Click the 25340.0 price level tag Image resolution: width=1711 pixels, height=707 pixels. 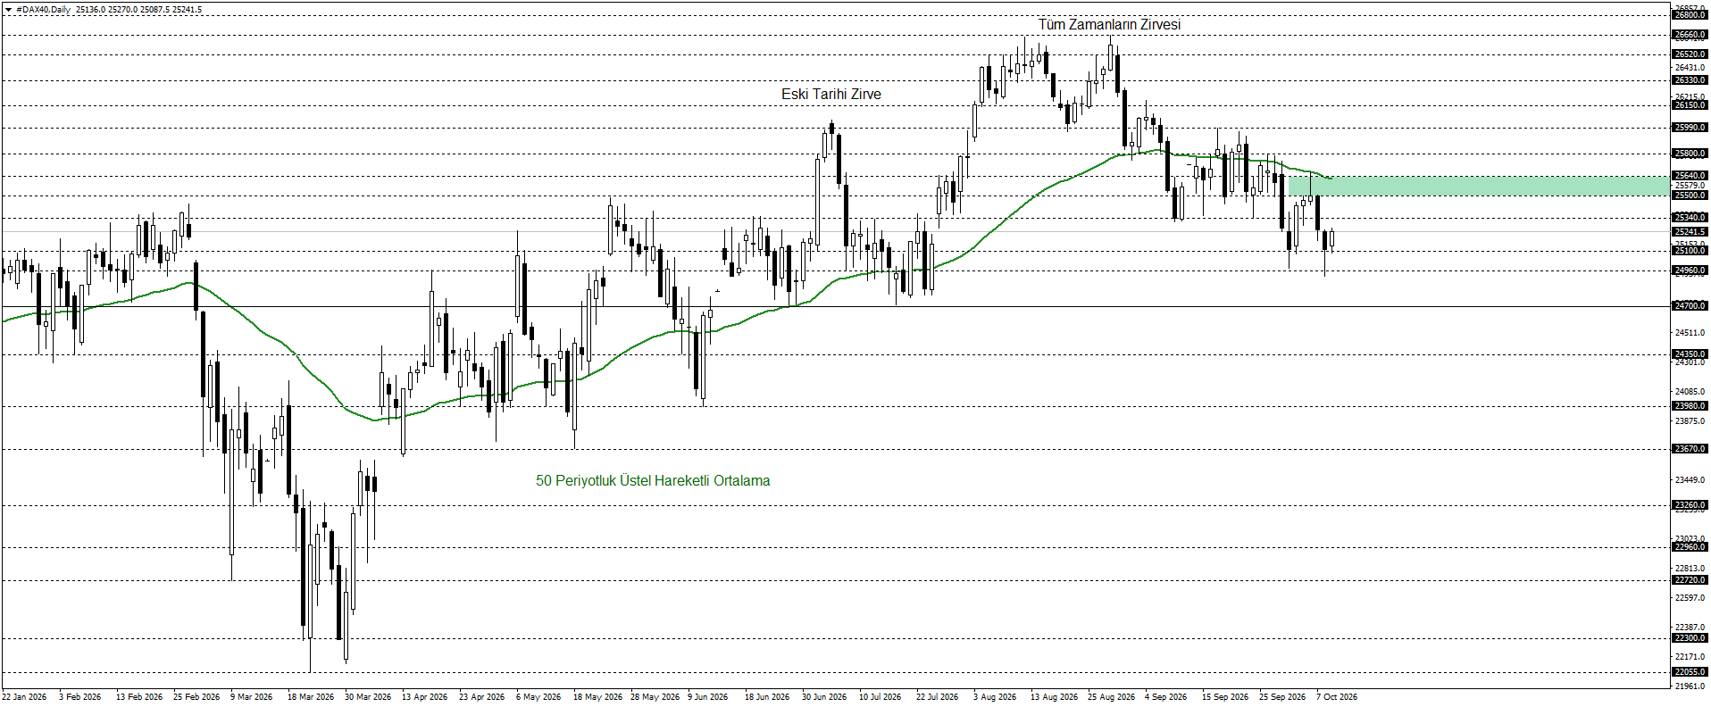click(x=1690, y=218)
